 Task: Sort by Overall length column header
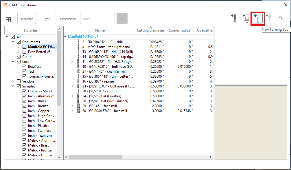pos(204,30)
